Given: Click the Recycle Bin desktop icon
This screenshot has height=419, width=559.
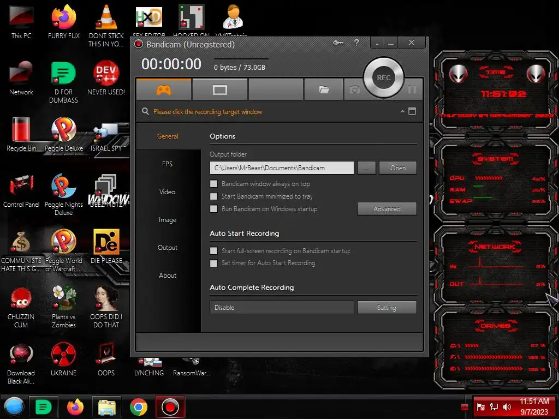Looking at the screenshot, I should coord(21,134).
